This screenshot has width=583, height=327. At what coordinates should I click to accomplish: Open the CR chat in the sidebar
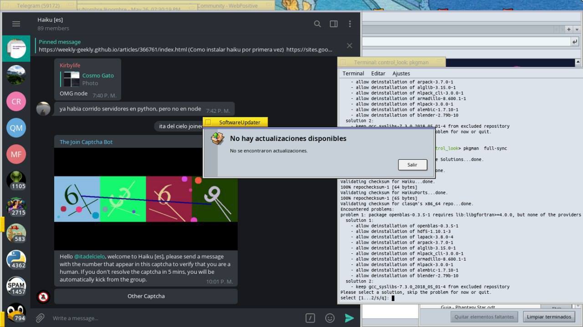pos(16,101)
